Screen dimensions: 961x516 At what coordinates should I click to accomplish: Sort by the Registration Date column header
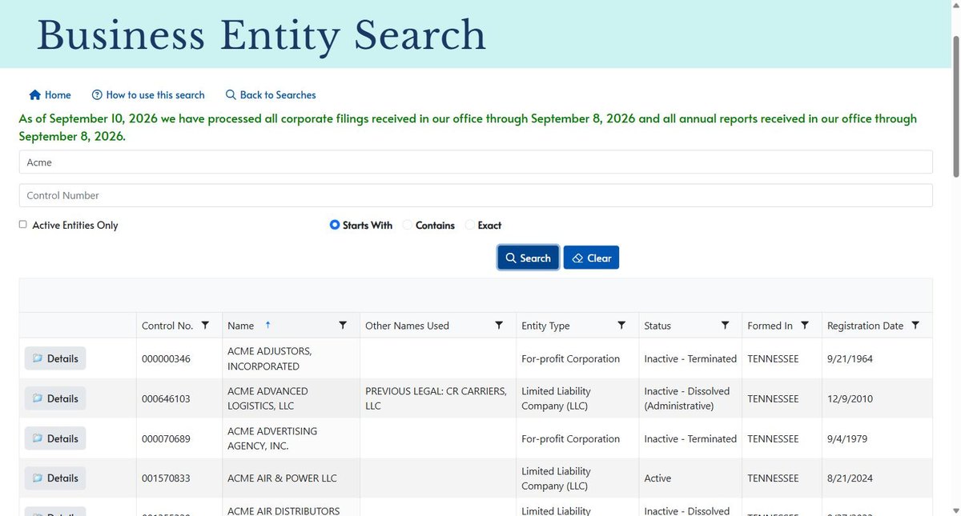(865, 326)
